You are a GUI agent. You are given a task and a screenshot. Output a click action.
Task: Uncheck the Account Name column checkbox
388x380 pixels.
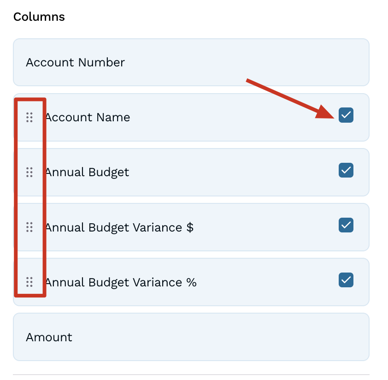(x=346, y=115)
